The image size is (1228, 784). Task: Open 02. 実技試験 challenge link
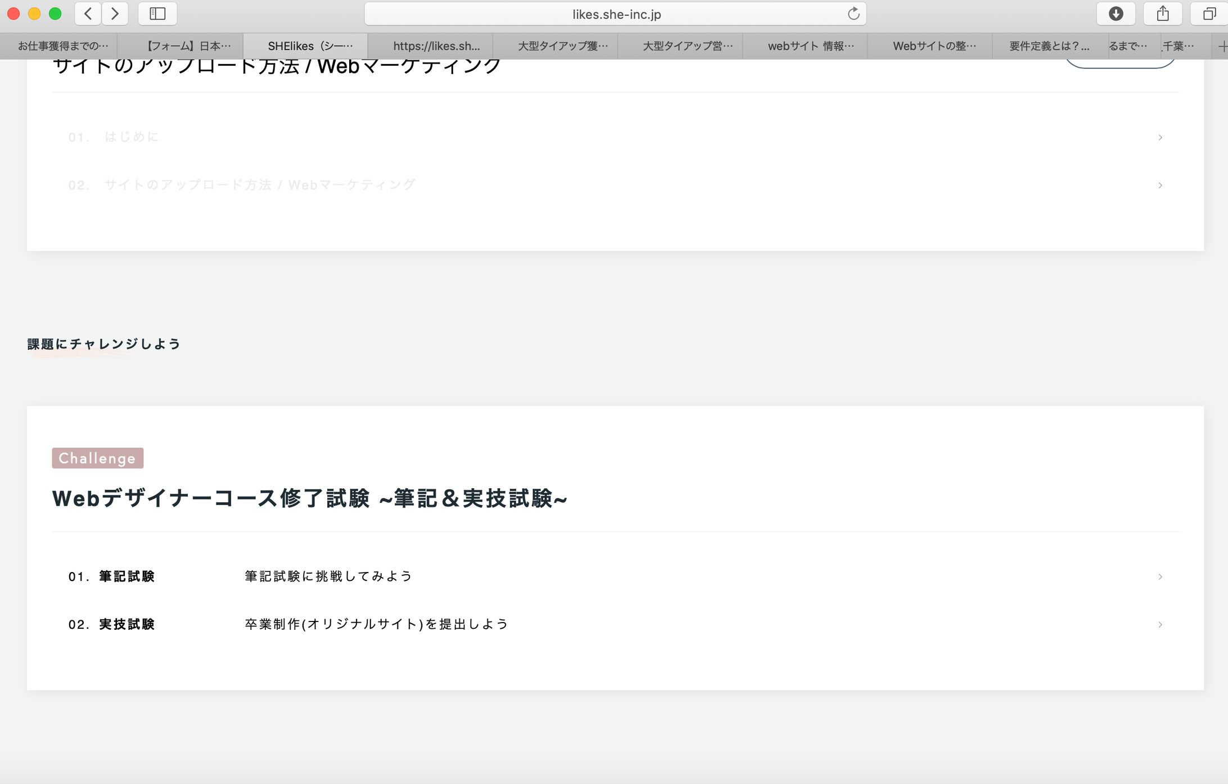(x=127, y=624)
